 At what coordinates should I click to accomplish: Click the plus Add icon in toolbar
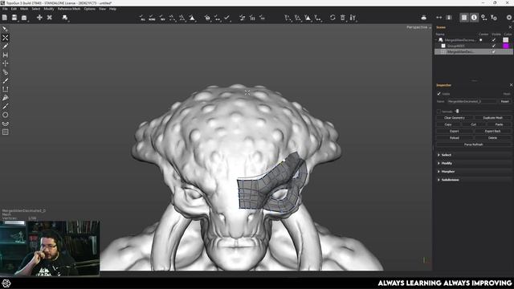pos(39,18)
